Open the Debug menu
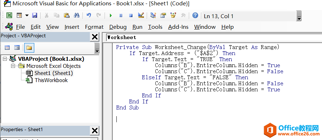The width and height of the screenshot is (322, 140). [x=118, y=27]
